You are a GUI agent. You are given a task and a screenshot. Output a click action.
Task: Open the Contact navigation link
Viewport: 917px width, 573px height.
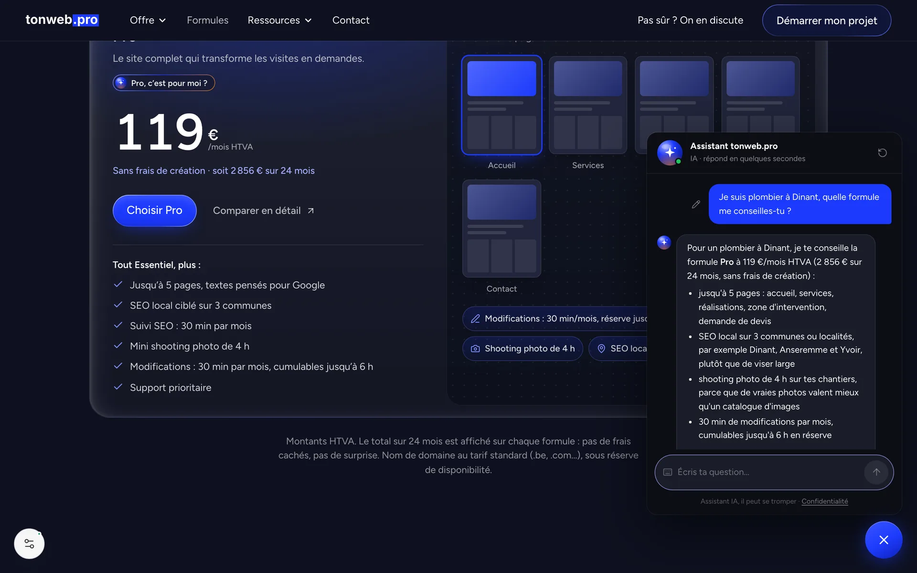pos(351,20)
